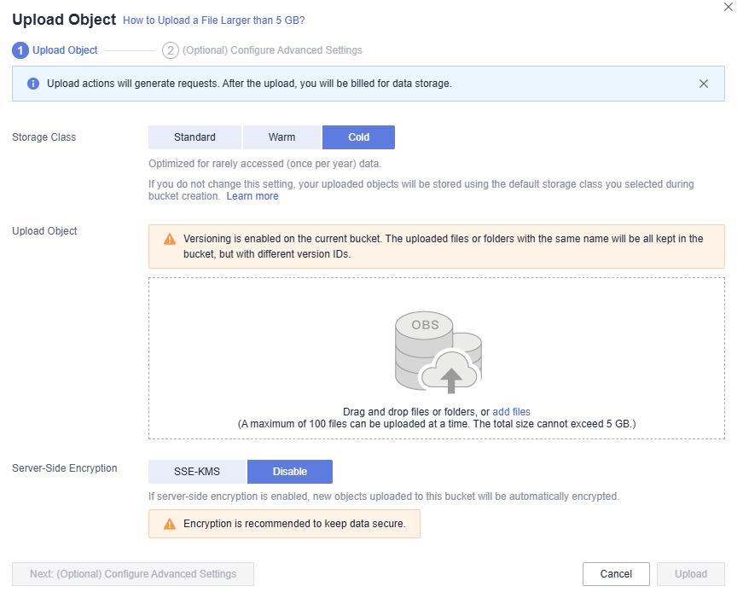743x598 pixels.
Task: Open the Upload Object step tab
Action: click(x=65, y=50)
